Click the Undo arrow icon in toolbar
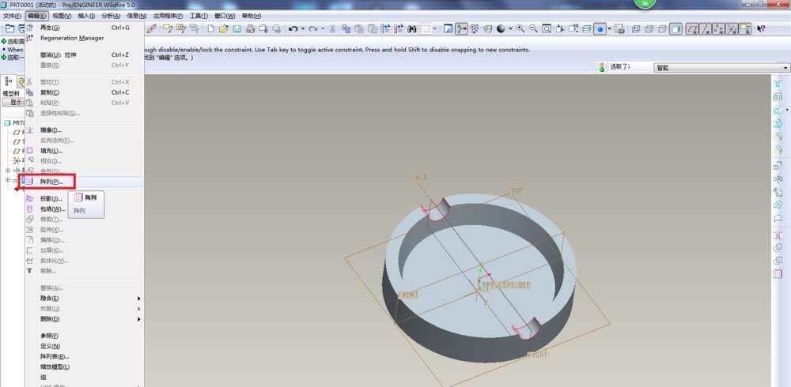Screen dimensions: 791x387 coord(293,29)
